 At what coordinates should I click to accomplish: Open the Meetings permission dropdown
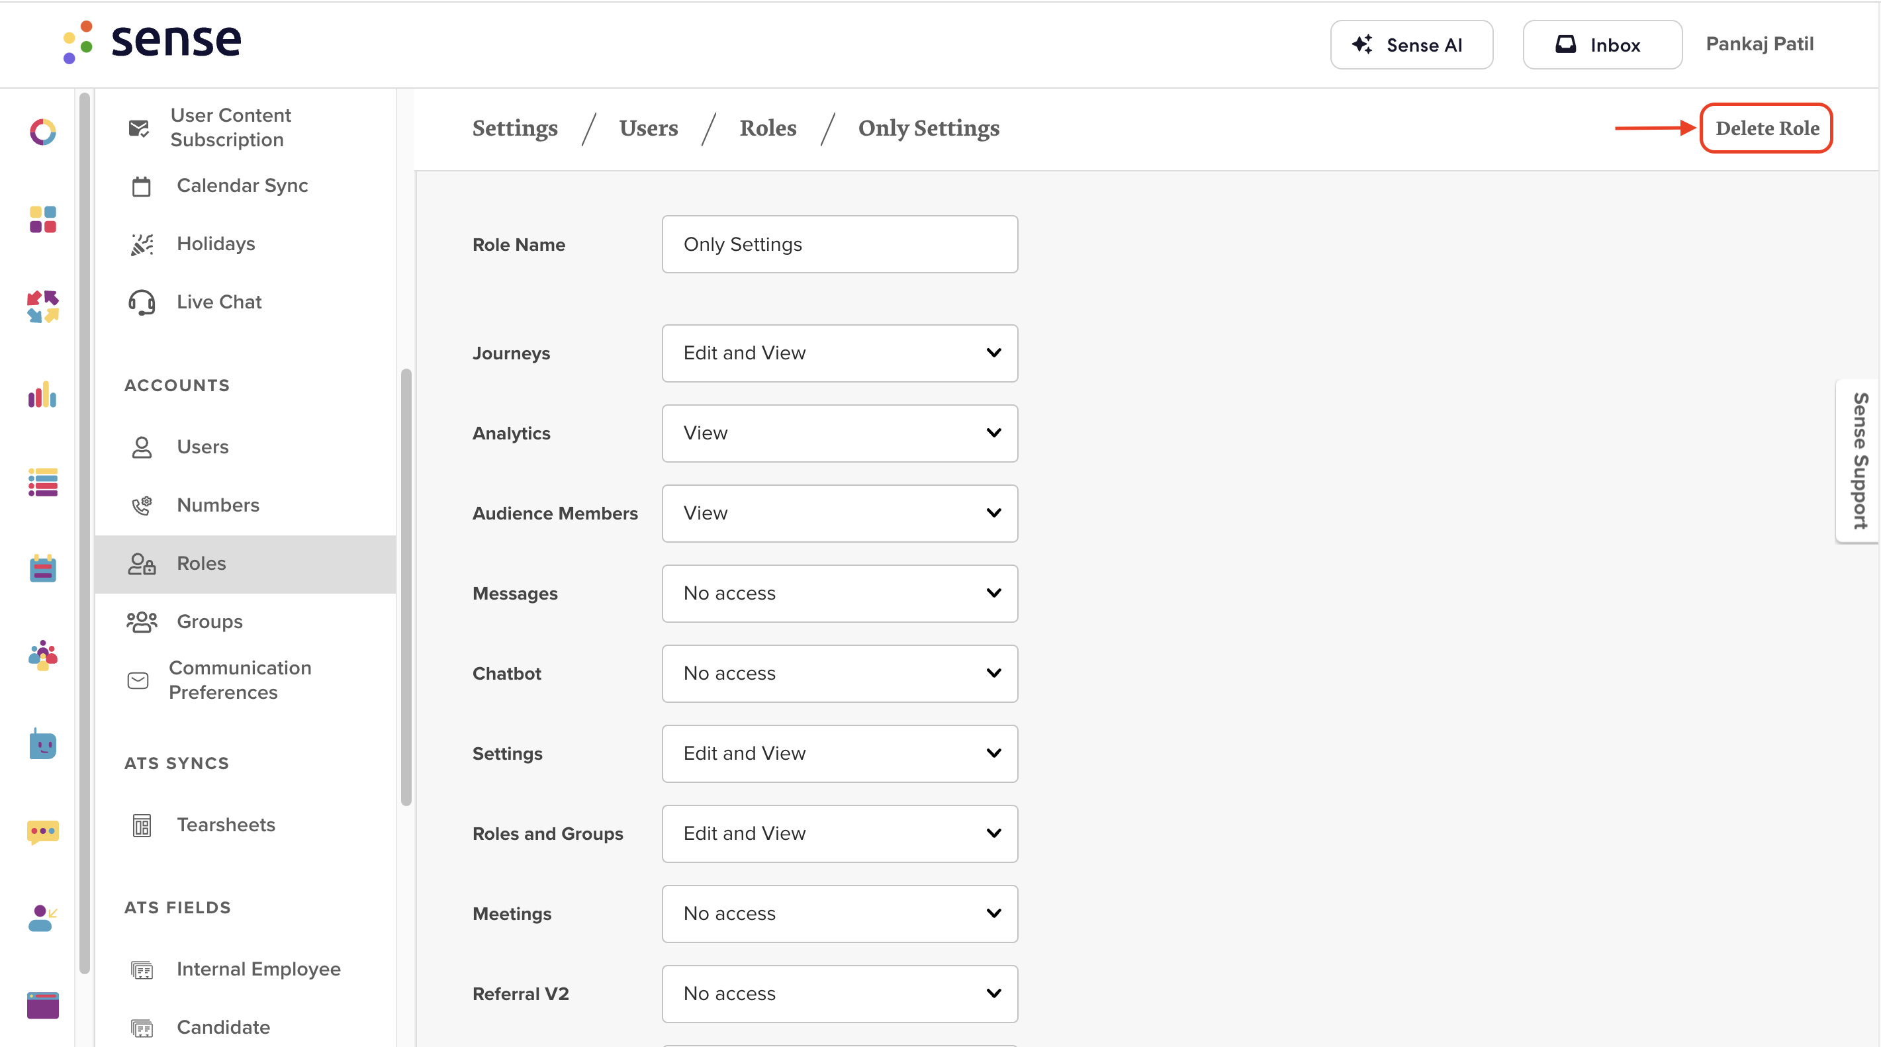(x=840, y=914)
